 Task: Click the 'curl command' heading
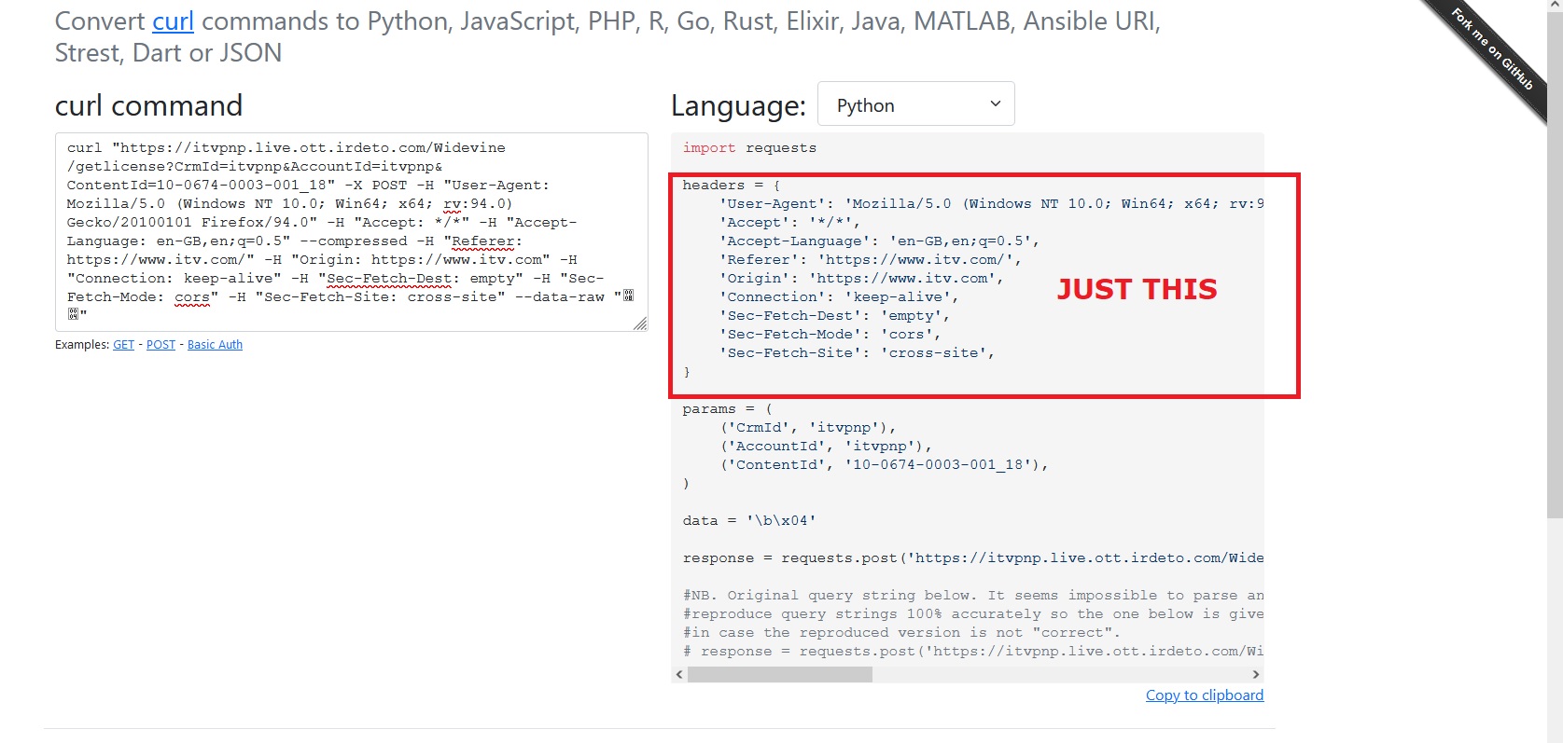(148, 105)
